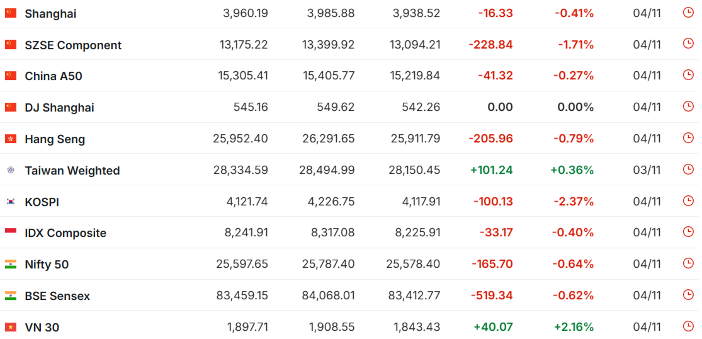Click the Taiwan Weighted flag icon
Image resolution: width=702 pixels, height=339 pixels.
11,170
